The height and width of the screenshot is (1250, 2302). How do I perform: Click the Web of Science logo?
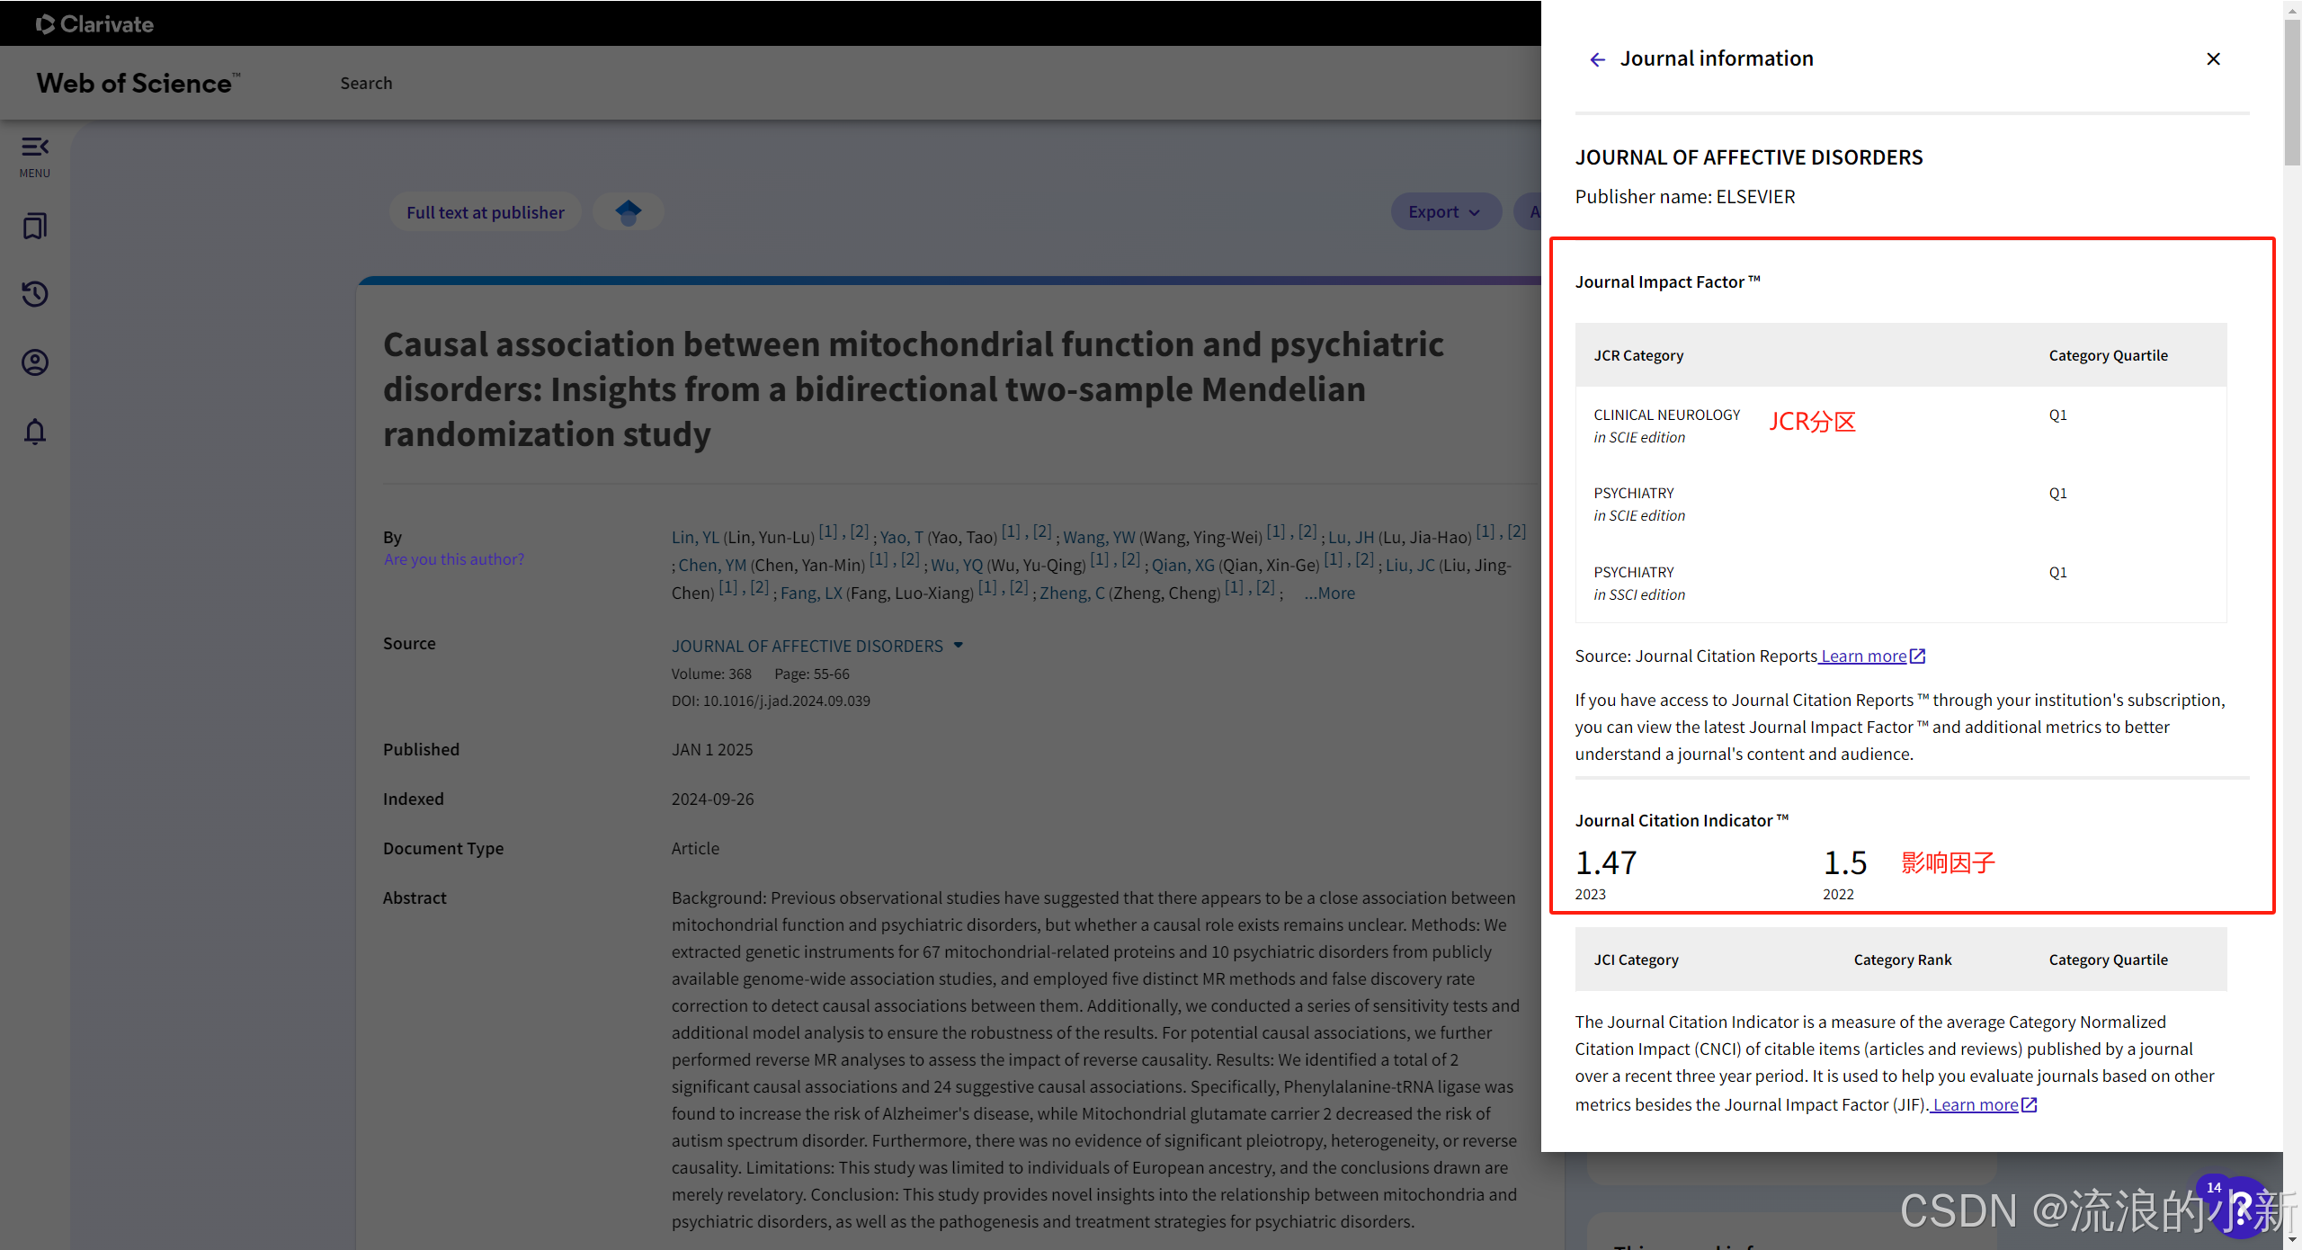(138, 83)
